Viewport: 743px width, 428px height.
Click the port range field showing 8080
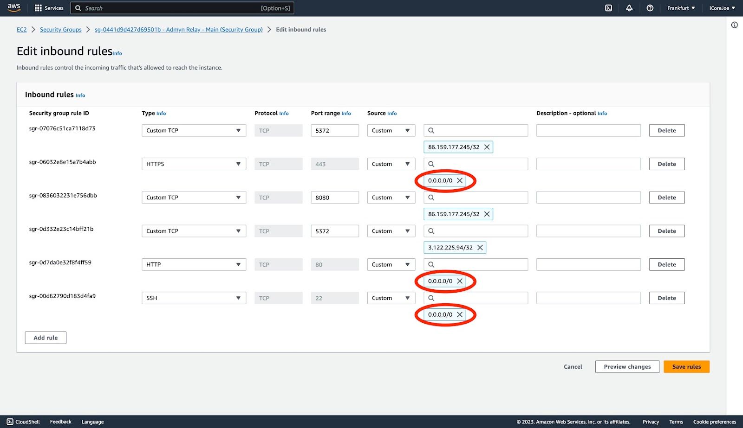click(335, 197)
